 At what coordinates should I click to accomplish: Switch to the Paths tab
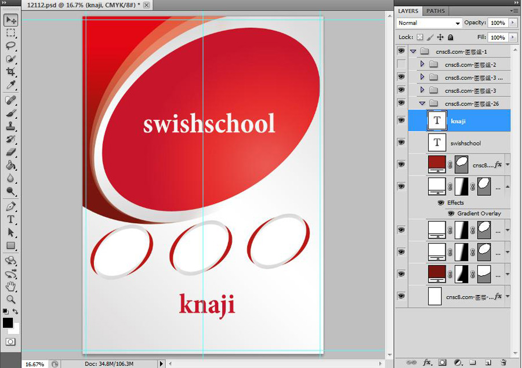436,11
